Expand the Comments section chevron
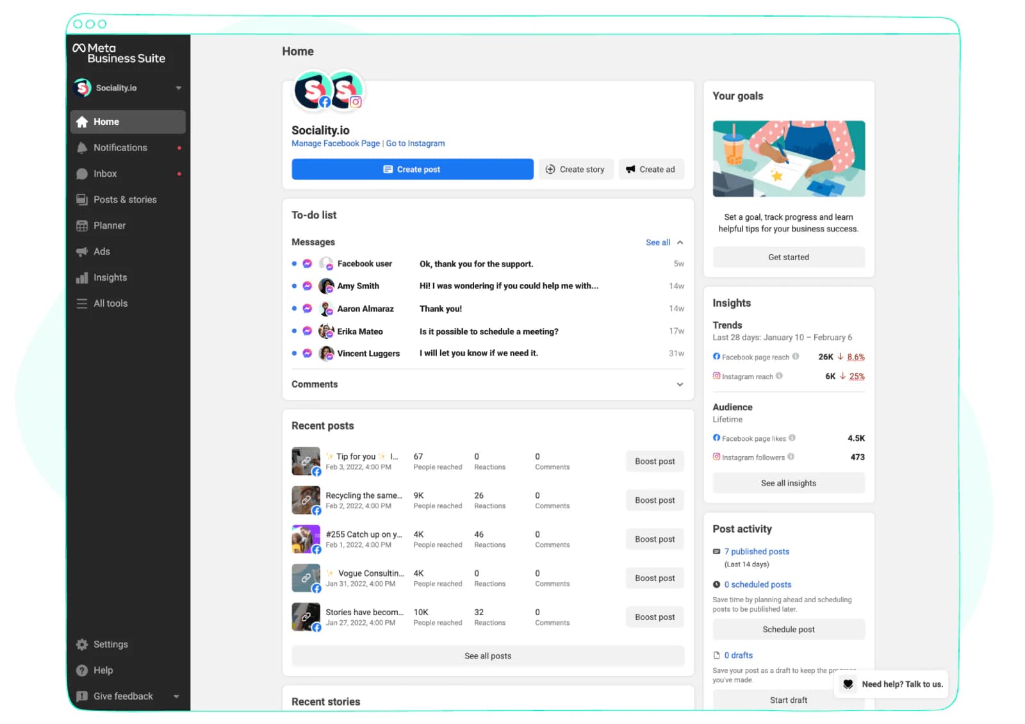This screenshot has height=724, width=1025. (x=680, y=385)
